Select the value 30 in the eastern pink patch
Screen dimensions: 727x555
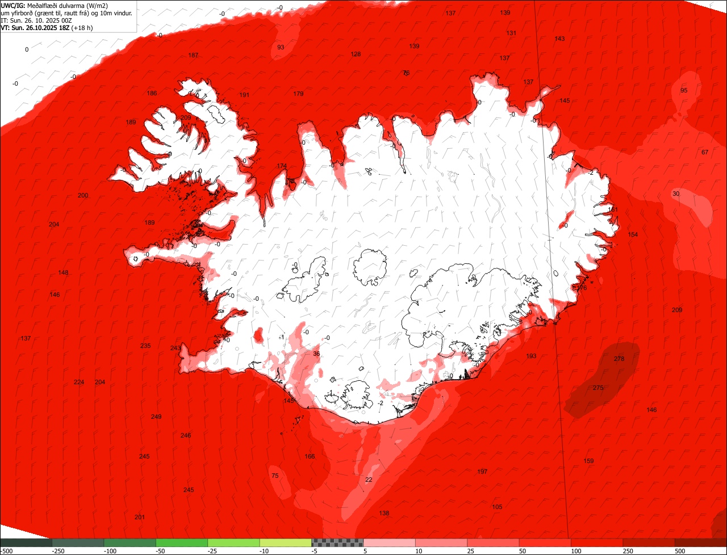pyautogui.click(x=675, y=194)
